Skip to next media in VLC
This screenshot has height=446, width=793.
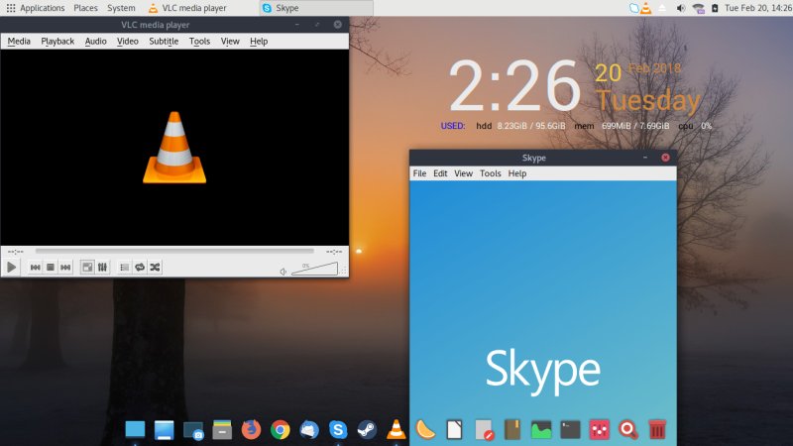pyautogui.click(x=65, y=267)
